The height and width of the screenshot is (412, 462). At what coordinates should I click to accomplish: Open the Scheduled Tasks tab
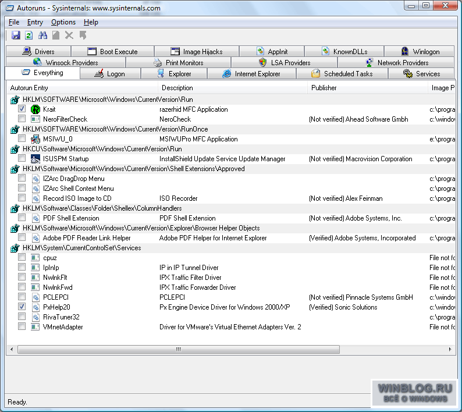342,74
